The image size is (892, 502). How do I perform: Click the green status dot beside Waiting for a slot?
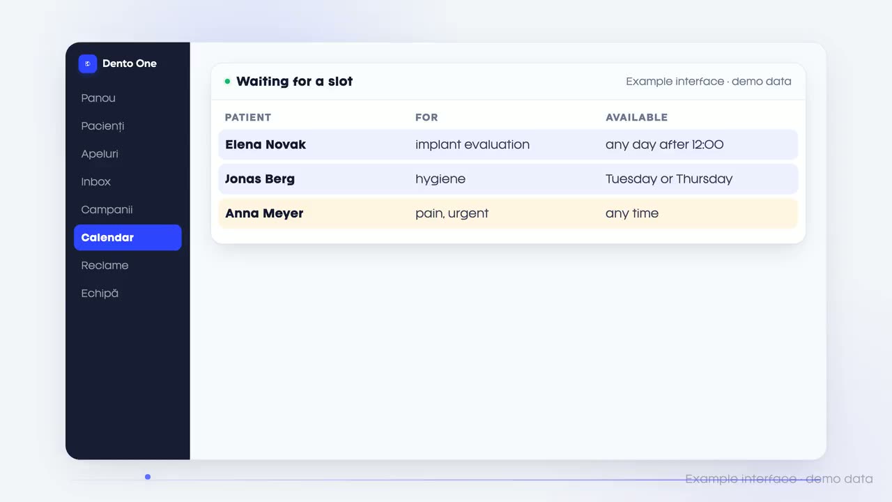coord(227,82)
